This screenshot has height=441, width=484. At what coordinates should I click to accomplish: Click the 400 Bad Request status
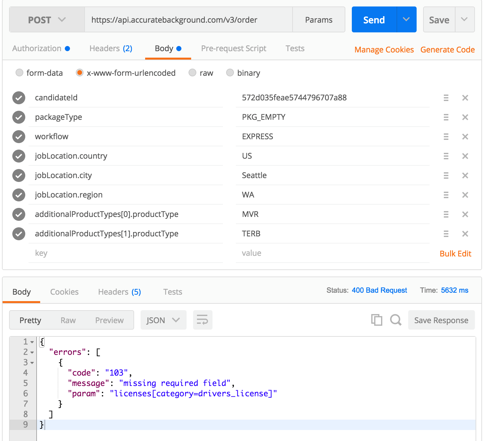[x=379, y=290]
